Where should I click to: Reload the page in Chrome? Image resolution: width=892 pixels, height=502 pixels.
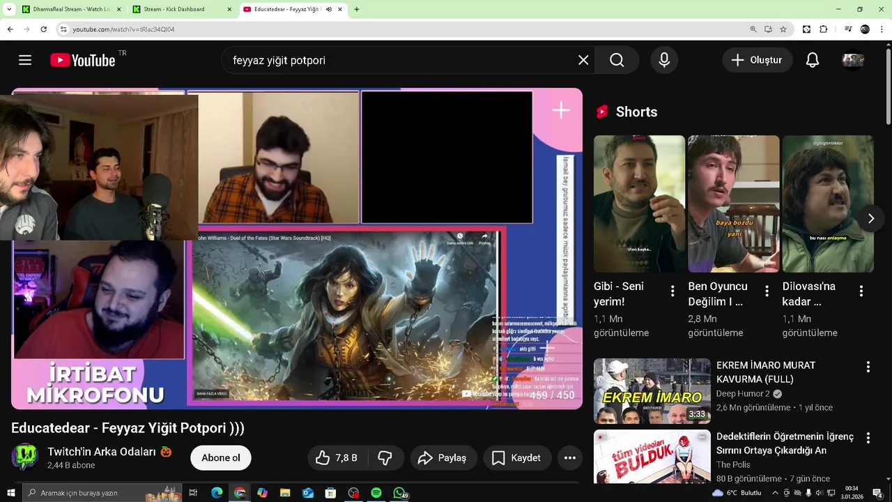tap(43, 29)
